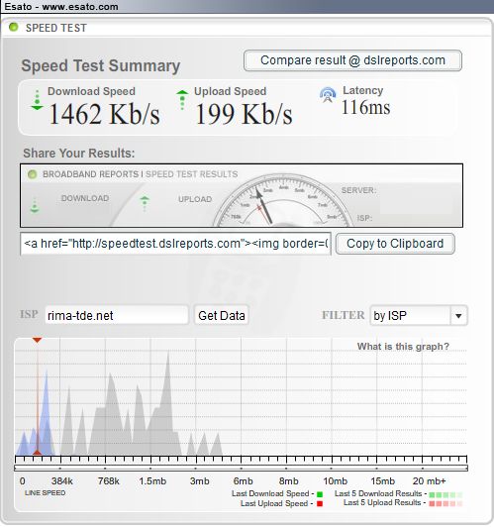Click the Broadband Reports green dot icon
The image size is (494, 527).
pyautogui.click(x=32, y=174)
